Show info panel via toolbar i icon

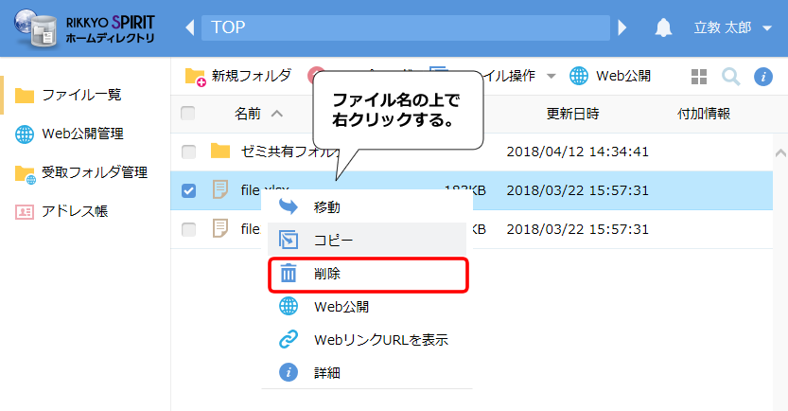(x=762, y=77)
